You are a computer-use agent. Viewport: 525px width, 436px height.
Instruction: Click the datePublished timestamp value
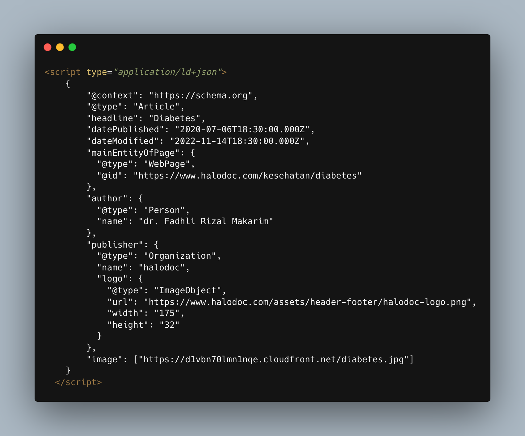coord(242,130)
